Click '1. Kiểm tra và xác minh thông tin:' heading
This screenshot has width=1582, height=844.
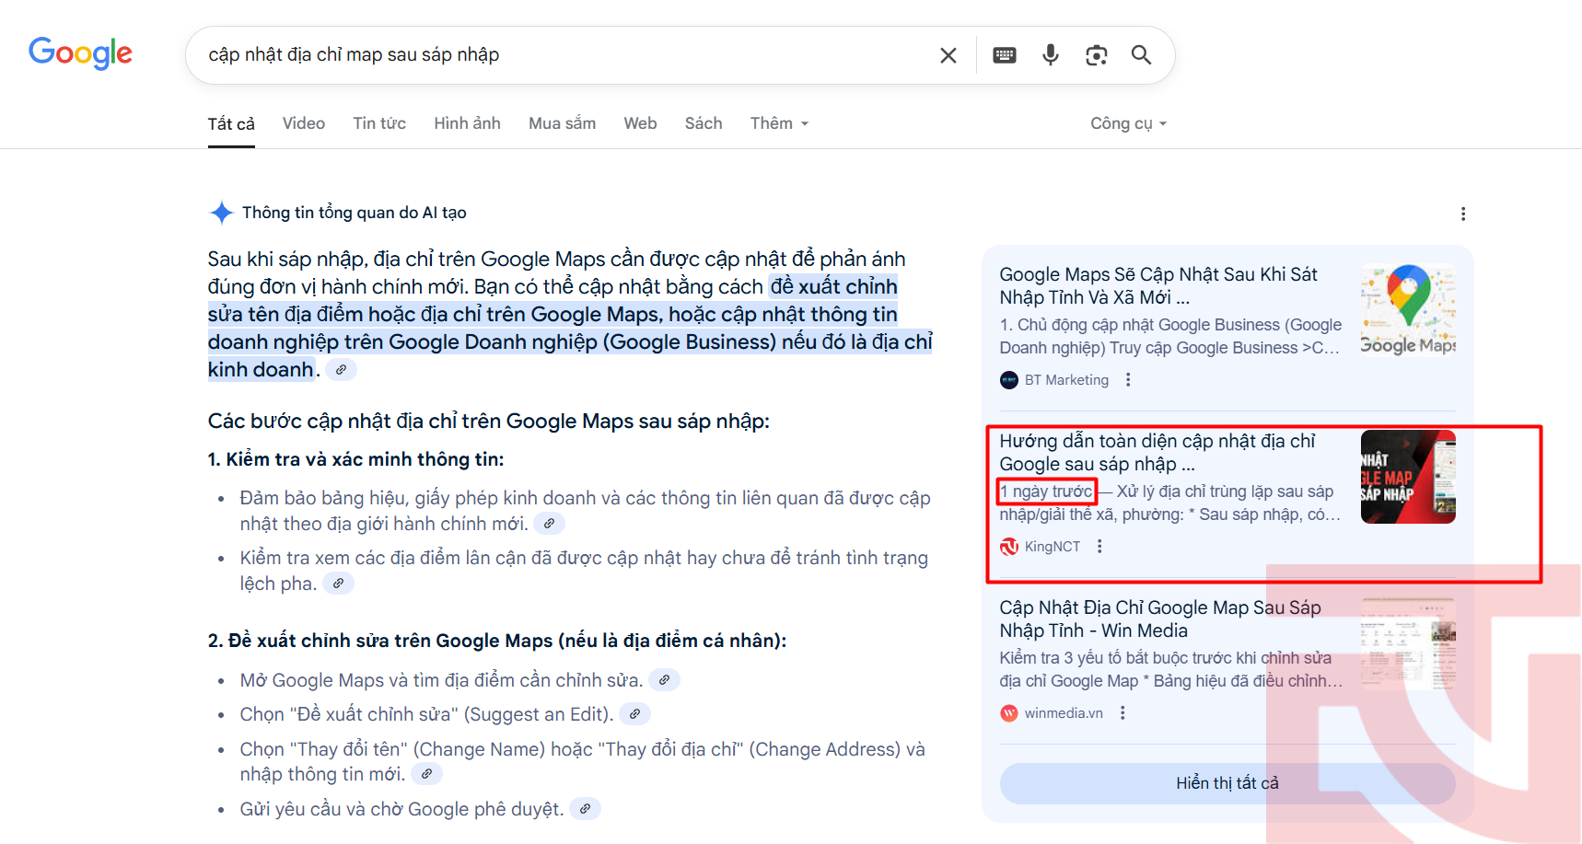coord(356,459)
